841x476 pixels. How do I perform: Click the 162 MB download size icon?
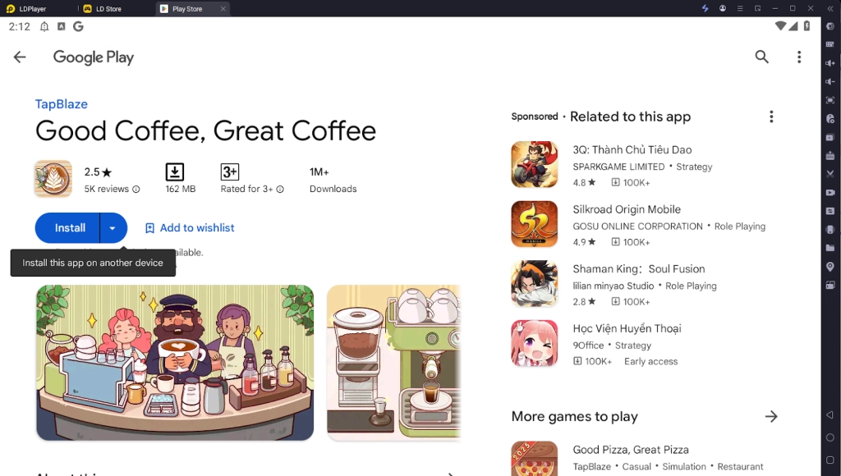point(175,172)
